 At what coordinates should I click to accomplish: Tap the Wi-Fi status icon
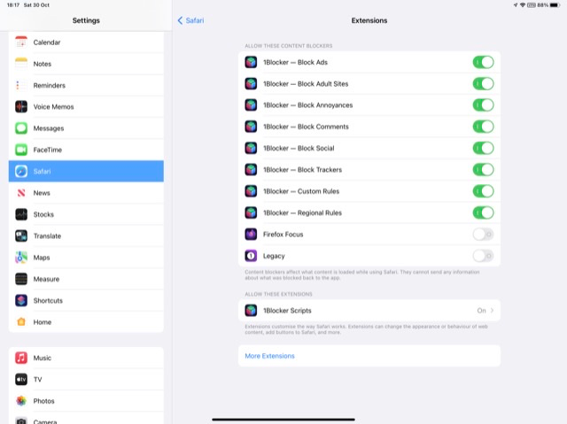(523, 5)
